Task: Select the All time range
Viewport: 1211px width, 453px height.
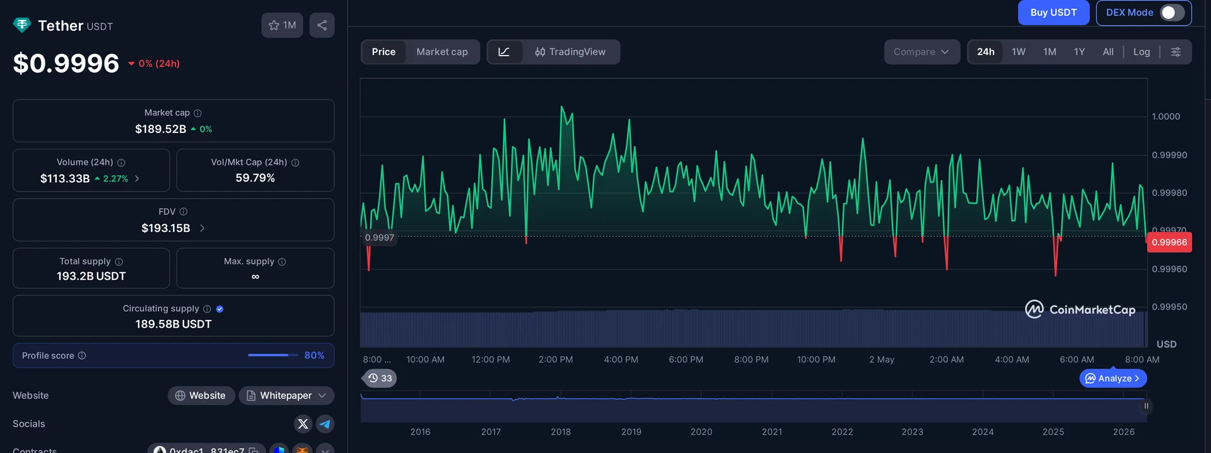Action: [x=1108, y=52]
